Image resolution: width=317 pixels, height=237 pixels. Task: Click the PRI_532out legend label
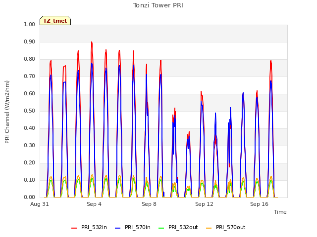pyautogui.click(x=183, y=227)
